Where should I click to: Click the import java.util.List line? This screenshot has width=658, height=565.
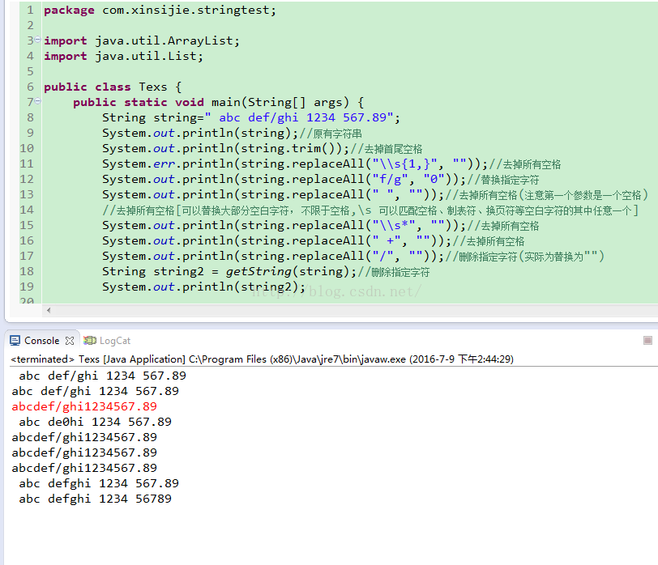tap(123, 56)
